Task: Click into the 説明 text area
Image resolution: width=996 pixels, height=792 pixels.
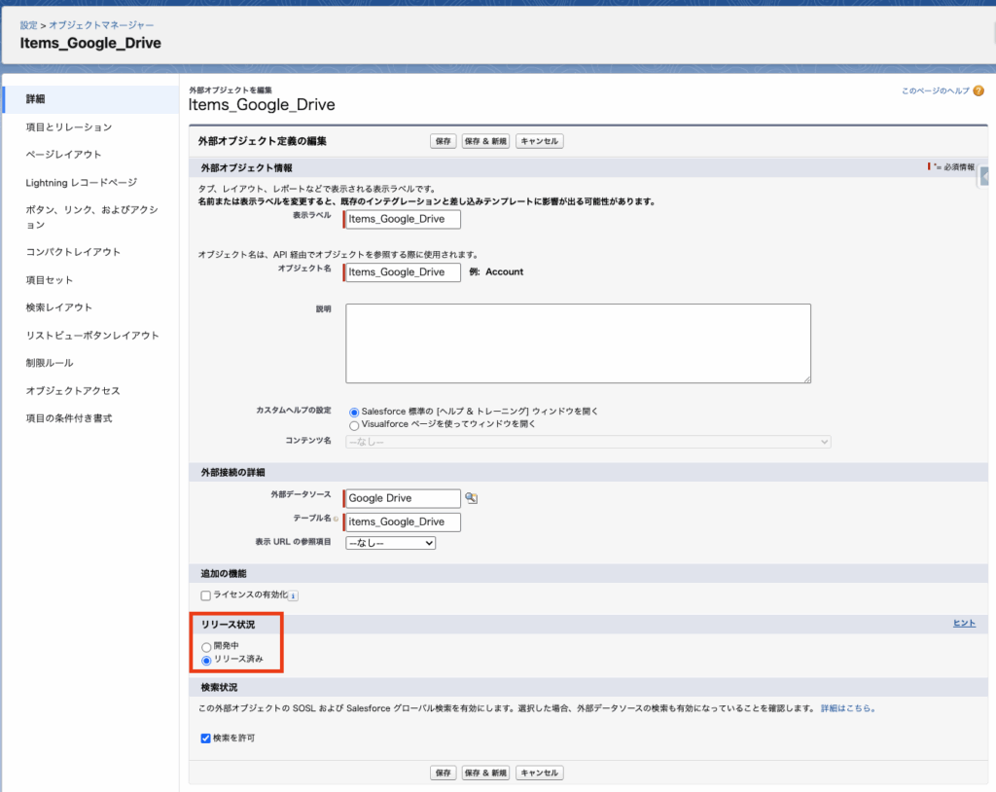Action: pyautogui.click(x=578, y=343)
